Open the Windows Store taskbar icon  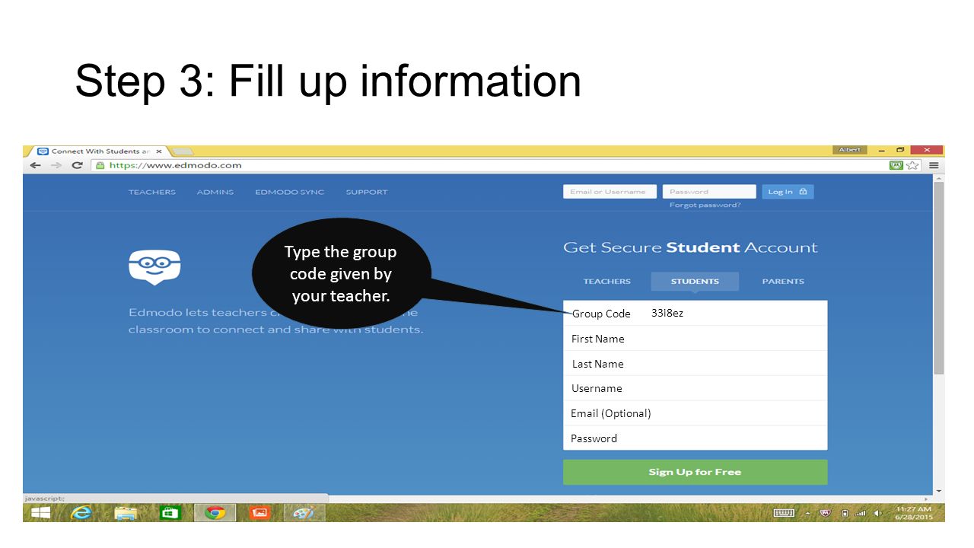click(x=169, y=513)
